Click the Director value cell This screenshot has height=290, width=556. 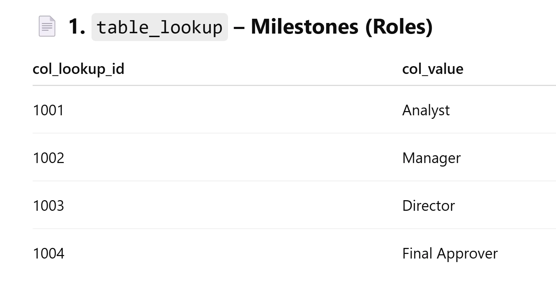pyautogui.click(x=428, y=205)
